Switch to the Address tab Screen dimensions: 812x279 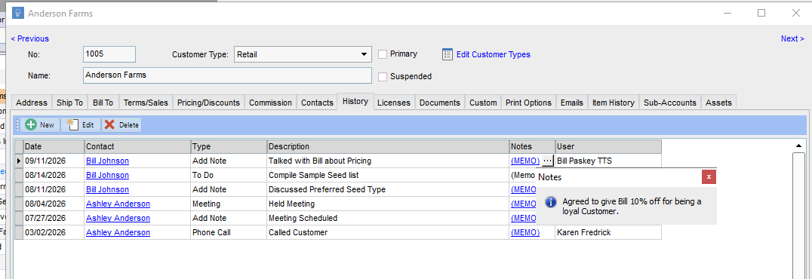32,103
